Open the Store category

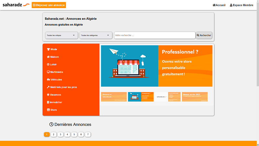coord(52,110)
